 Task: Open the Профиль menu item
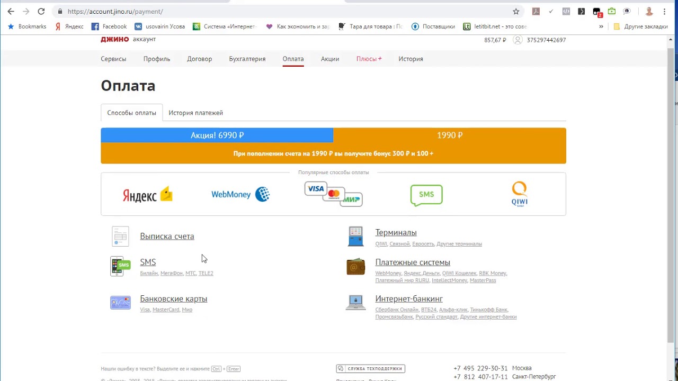click(x=157, y=59)
